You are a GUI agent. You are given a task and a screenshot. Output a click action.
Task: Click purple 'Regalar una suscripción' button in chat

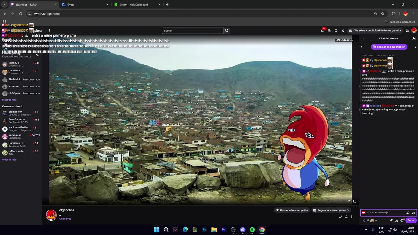coord(389,47)
